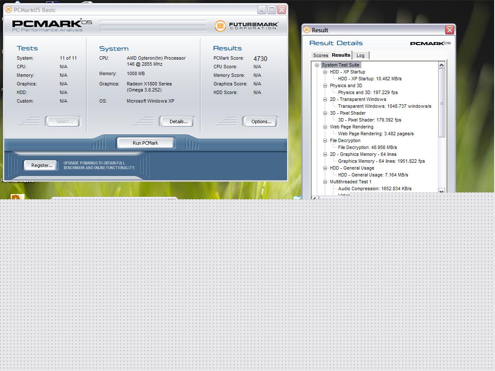
Task: Select the Results tab
Action: 341,55
